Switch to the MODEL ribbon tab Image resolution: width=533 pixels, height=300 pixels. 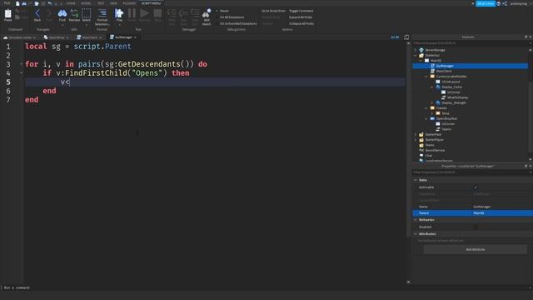[x=86, y=3]
